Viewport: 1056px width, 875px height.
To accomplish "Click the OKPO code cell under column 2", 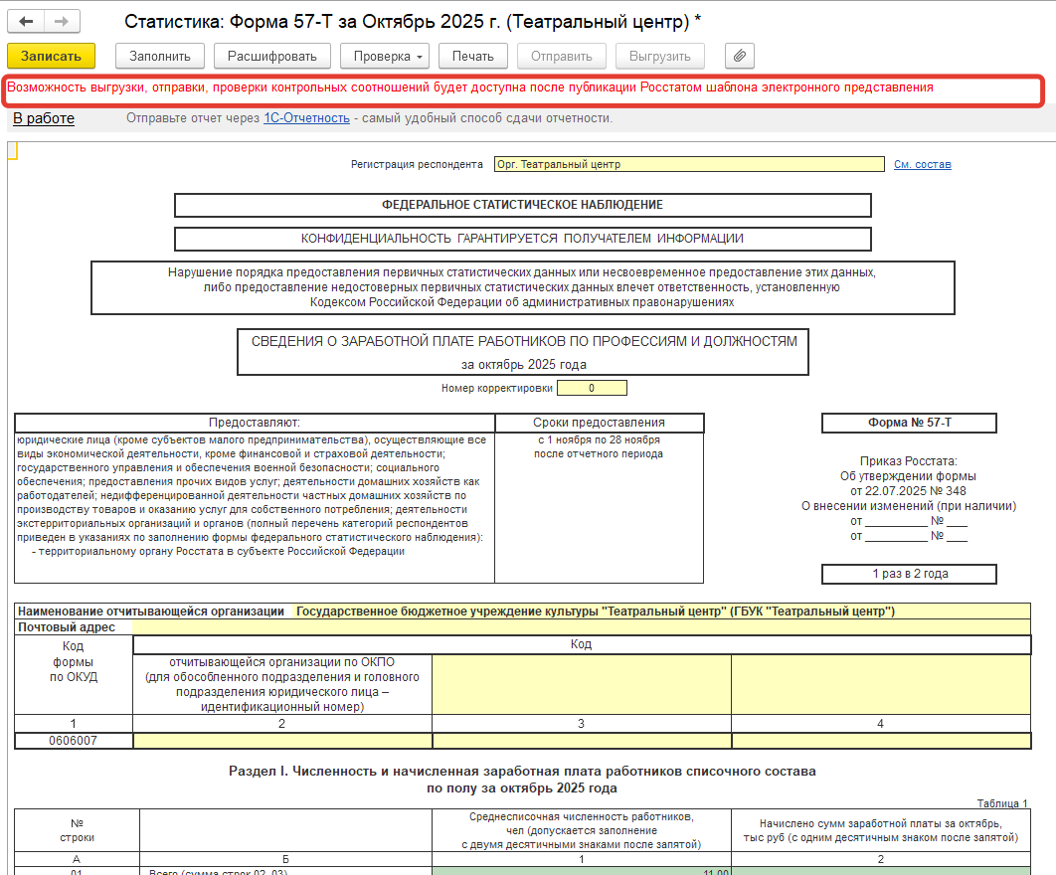I will click(x=282, y=741).
